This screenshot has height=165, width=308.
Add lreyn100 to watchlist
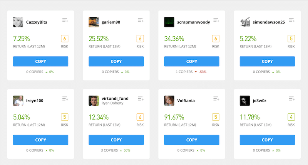(x=65, y=99)
